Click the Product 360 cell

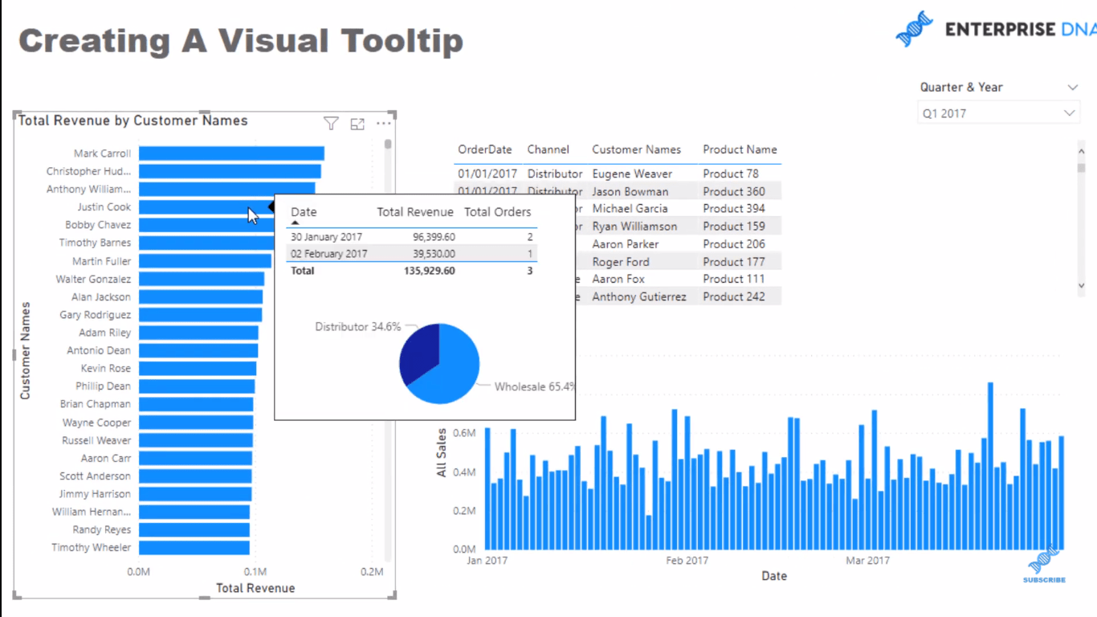coord(734,191)
